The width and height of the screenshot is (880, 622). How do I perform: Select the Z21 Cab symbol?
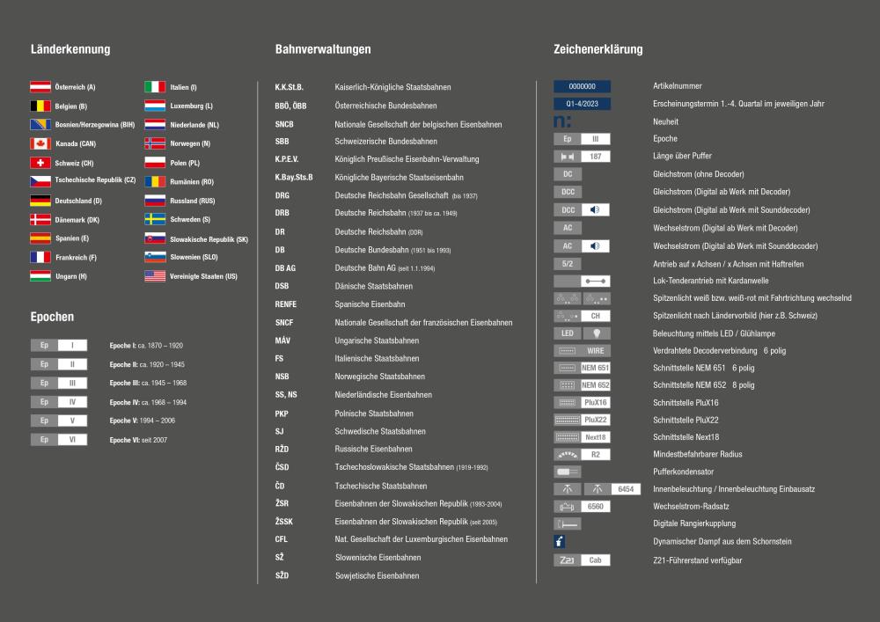coord(582,560)
